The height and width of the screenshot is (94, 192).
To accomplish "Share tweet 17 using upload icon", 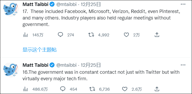I will (x=157, y=35).
